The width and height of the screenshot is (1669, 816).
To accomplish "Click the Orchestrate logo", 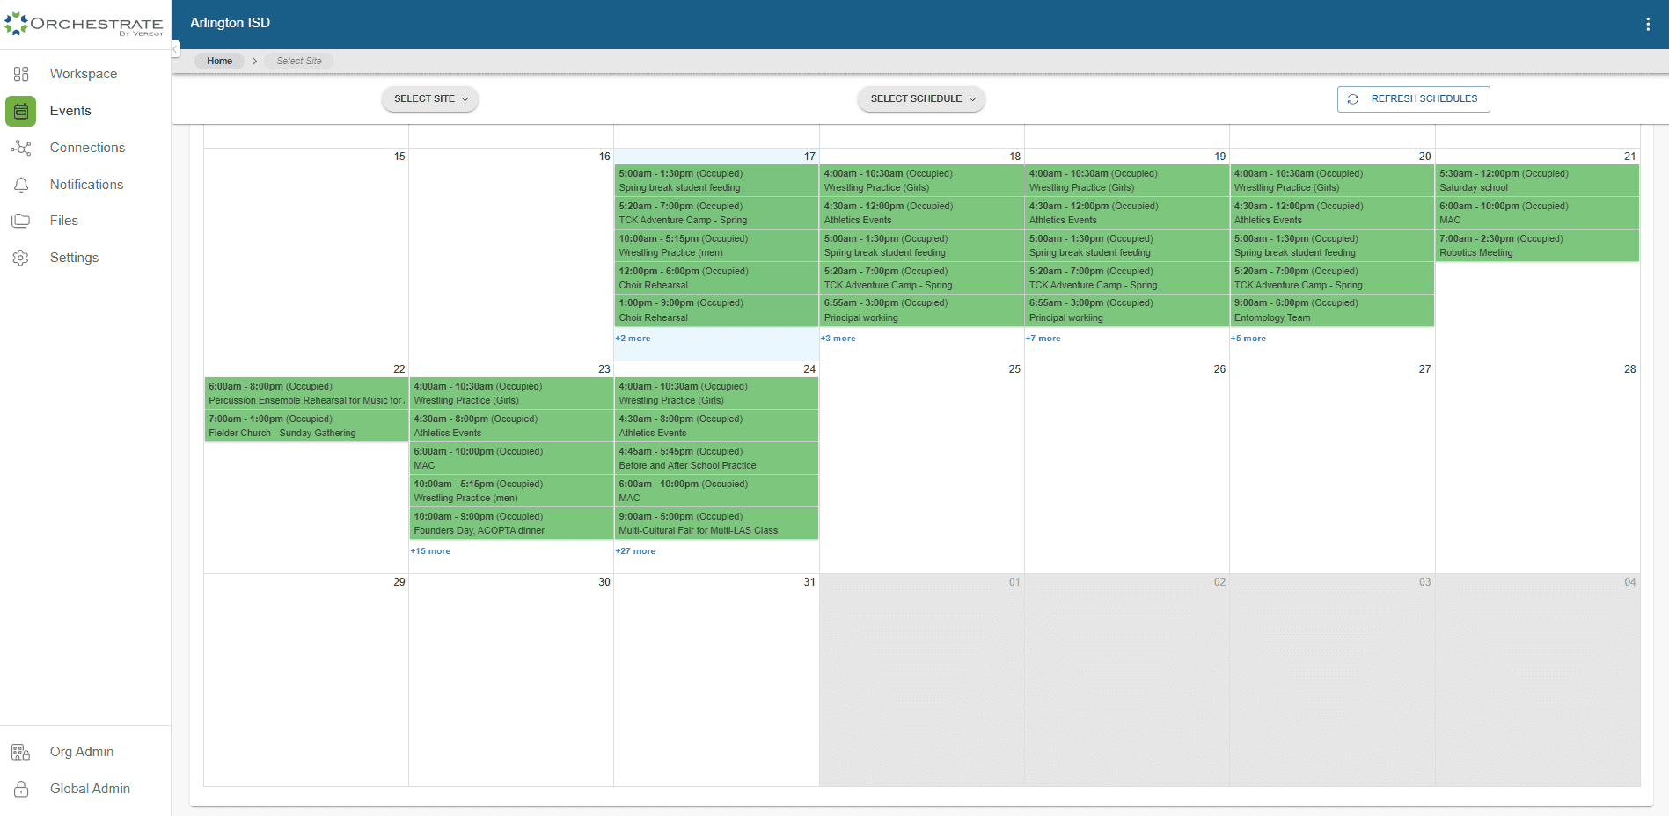I will 84,24.
